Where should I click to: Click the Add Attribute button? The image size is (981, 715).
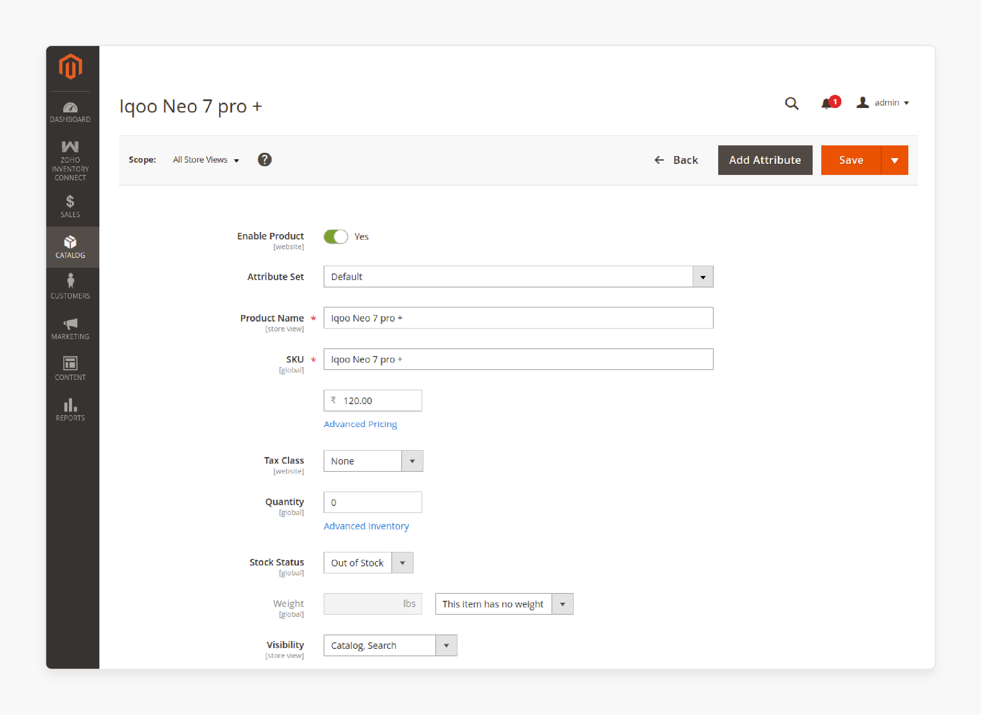(765, 160)
